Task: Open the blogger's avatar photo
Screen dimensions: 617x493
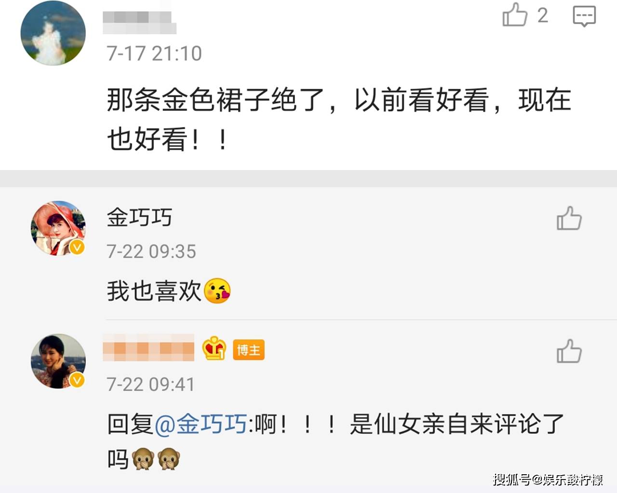Action: 58,361
